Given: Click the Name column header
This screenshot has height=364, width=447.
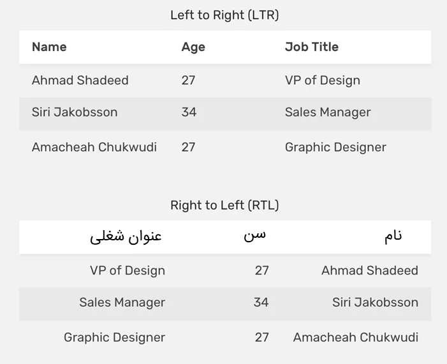Looking at the screenshot, I should tap(49, 47).
